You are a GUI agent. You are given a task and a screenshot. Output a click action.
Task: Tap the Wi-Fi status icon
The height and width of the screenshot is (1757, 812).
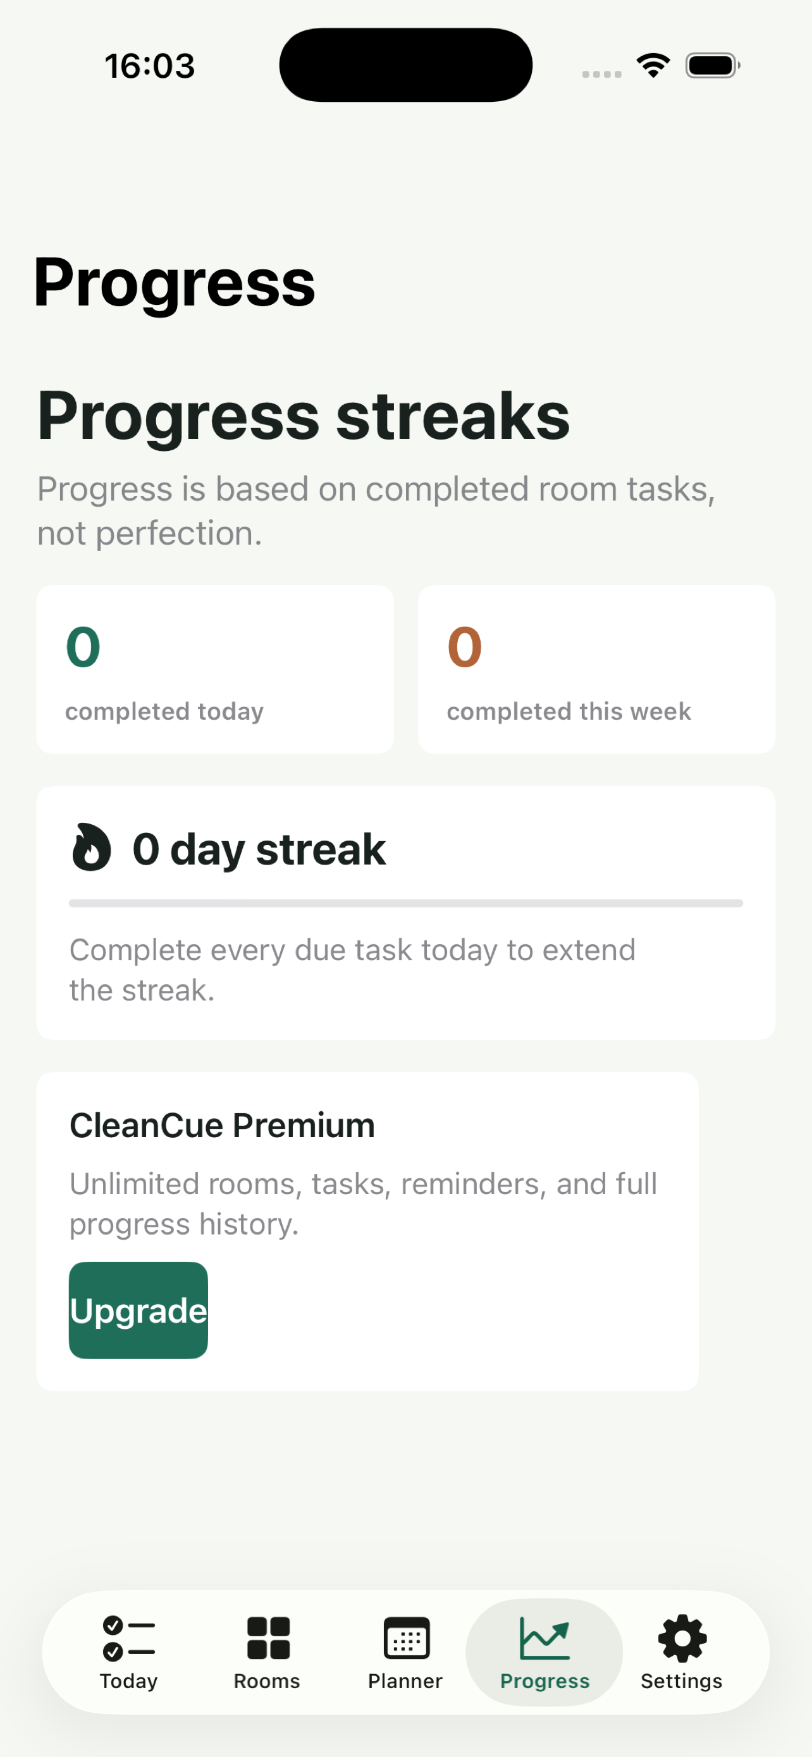653,66
